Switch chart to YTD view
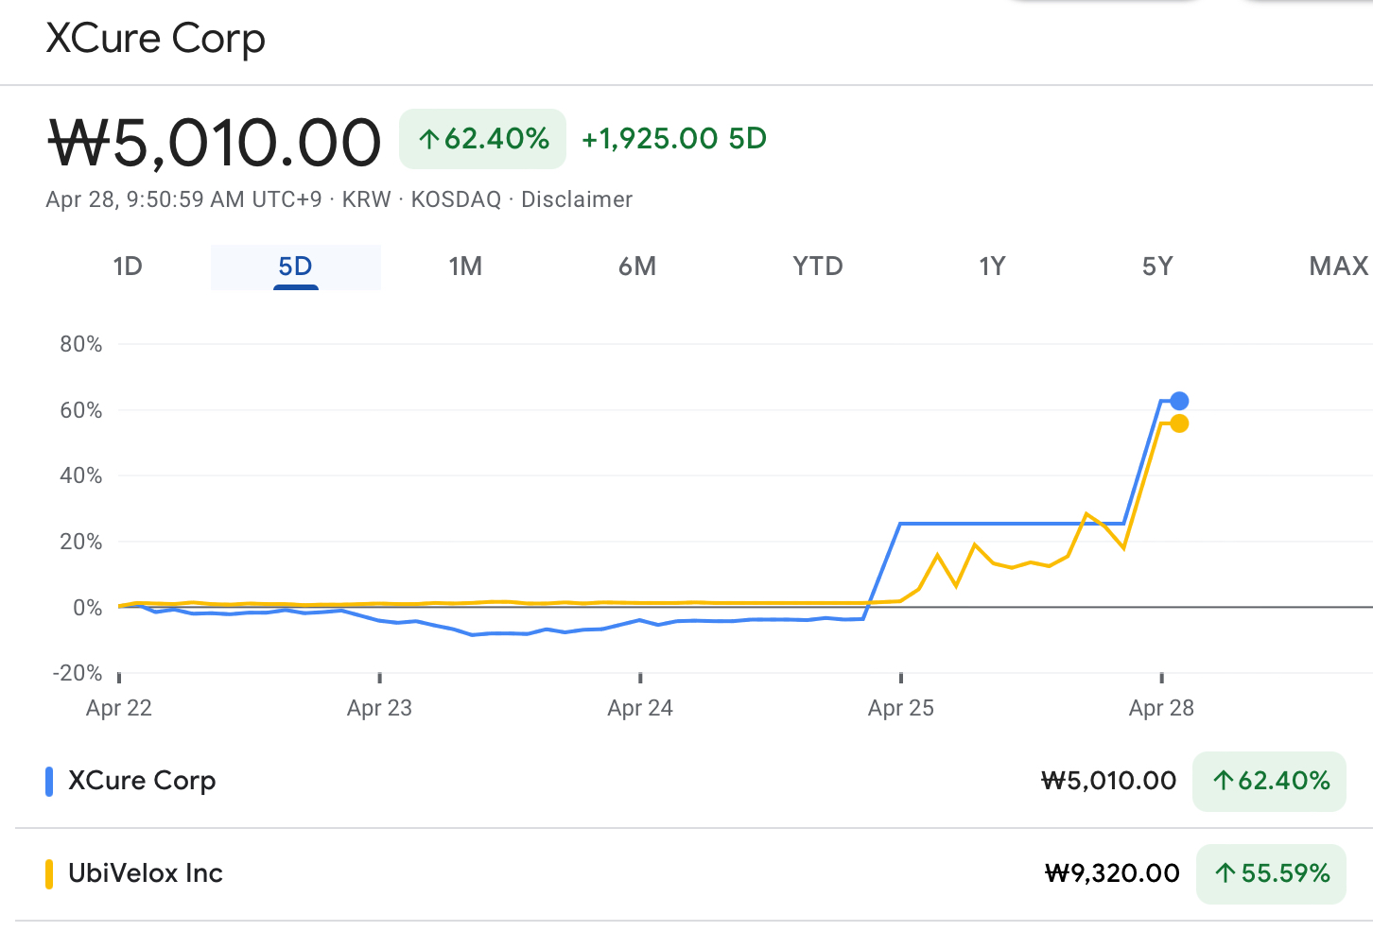The image size is (1373, 949). (x=818, y=267)
